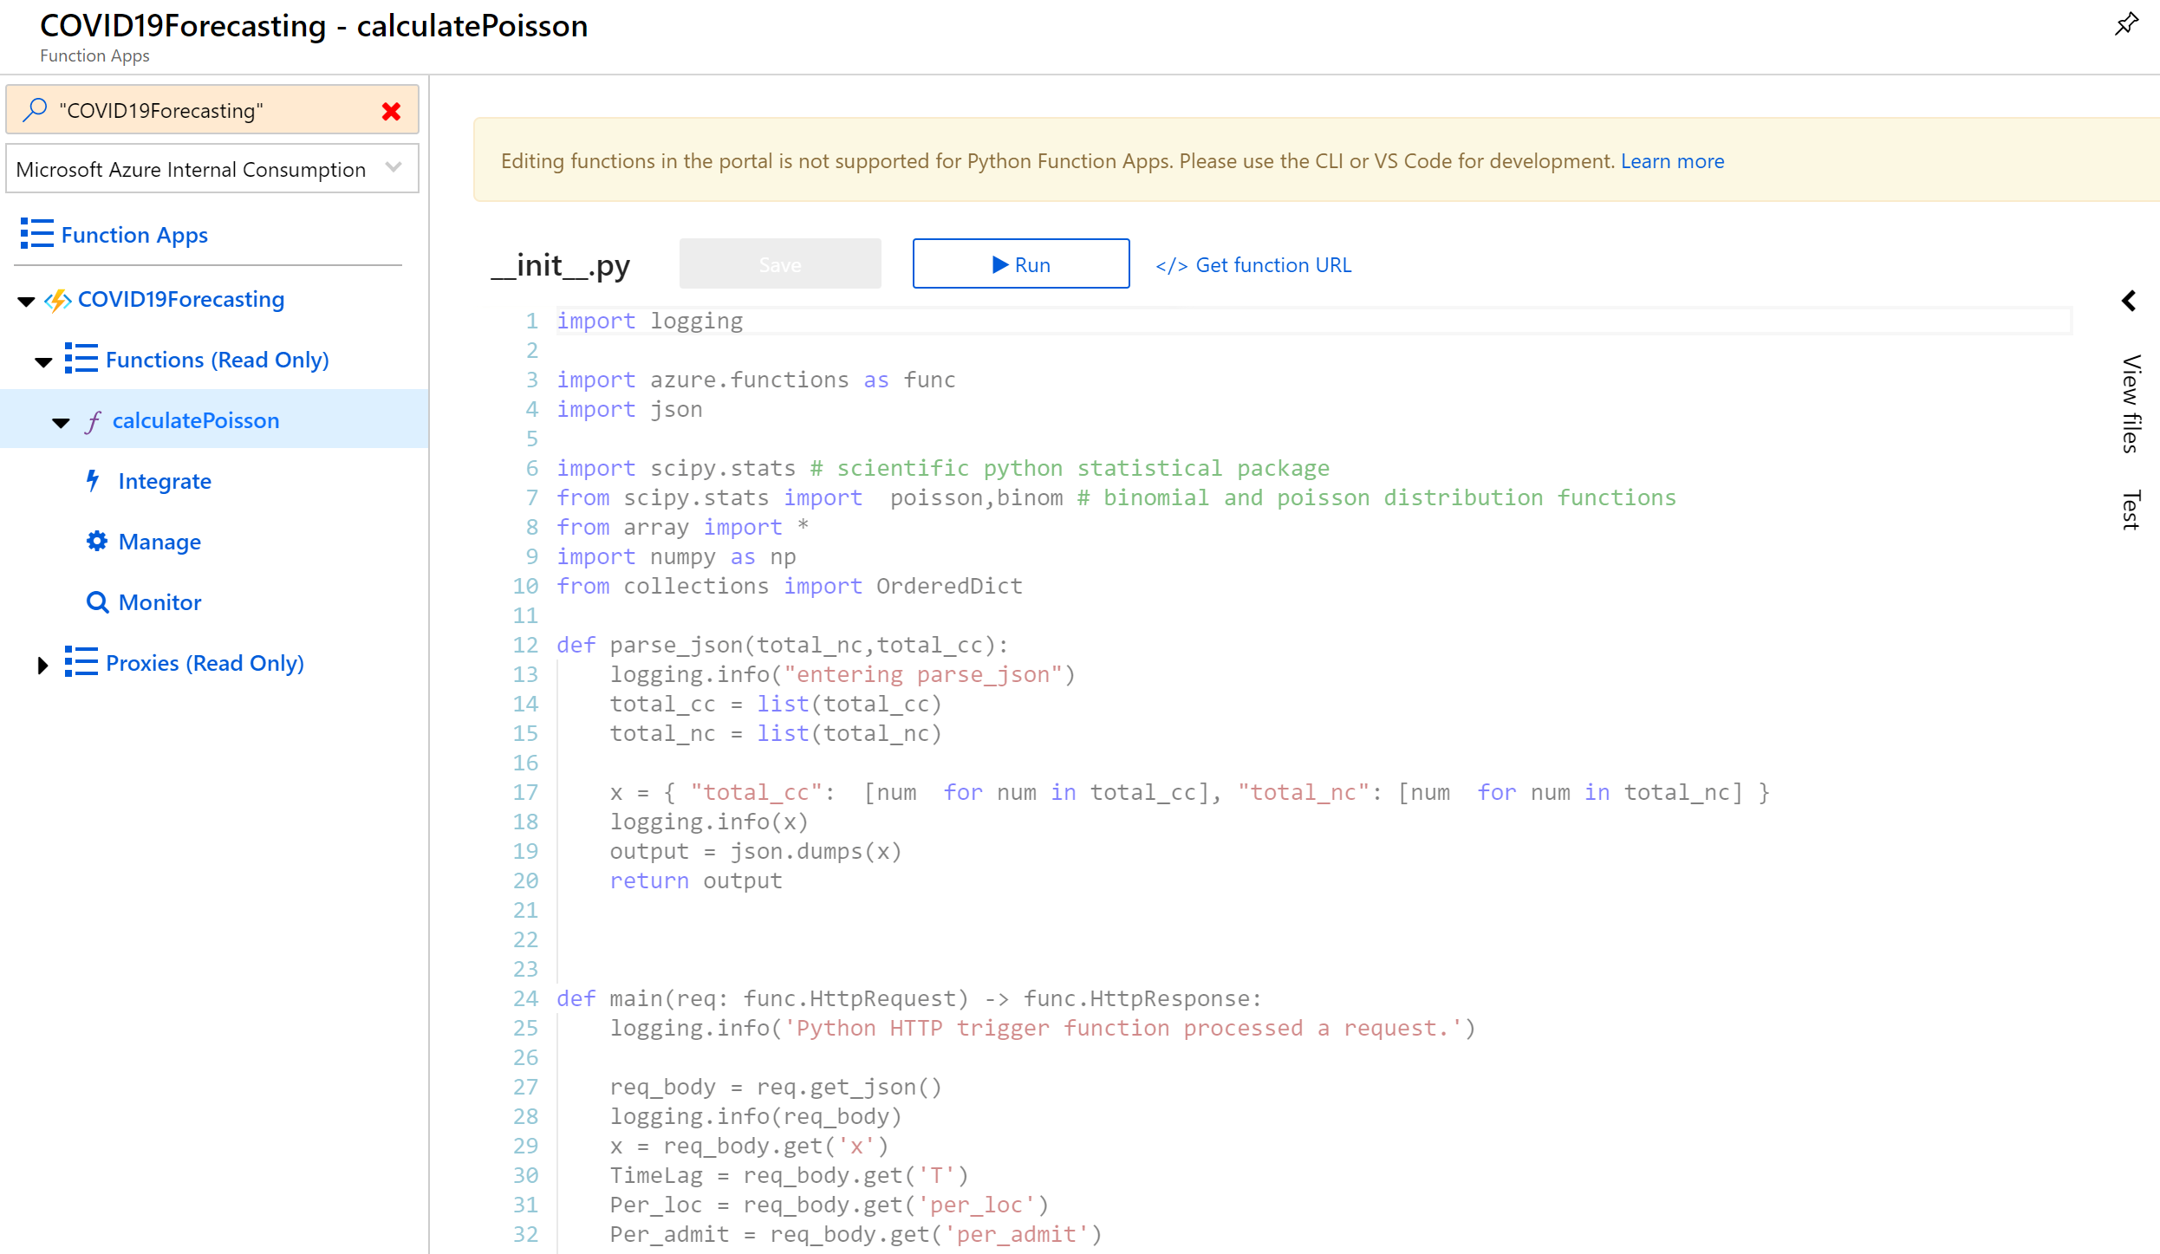Click the Integrate lightning icon
Image resolution: width=2160 pixels, height=1254 pixels.
[94, 480]
